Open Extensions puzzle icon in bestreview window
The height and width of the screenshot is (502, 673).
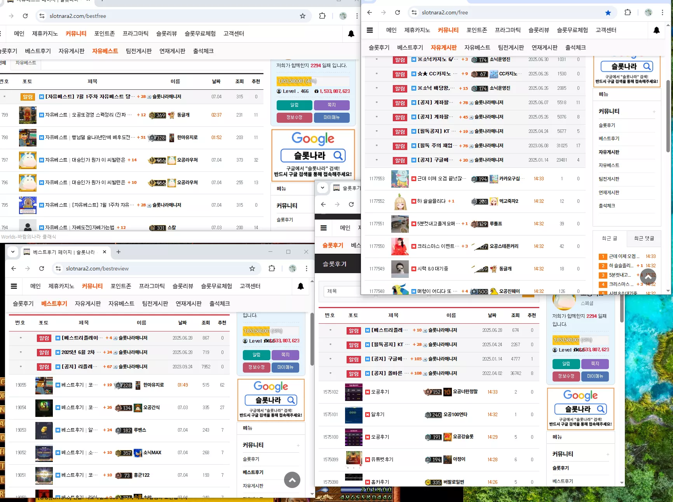(272, 268)
